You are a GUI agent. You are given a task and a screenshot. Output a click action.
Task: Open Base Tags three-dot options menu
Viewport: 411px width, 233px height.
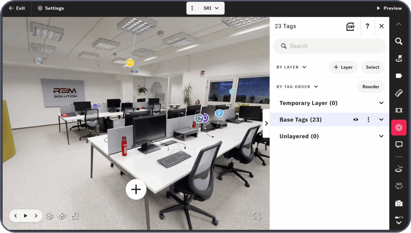point(368,120)
